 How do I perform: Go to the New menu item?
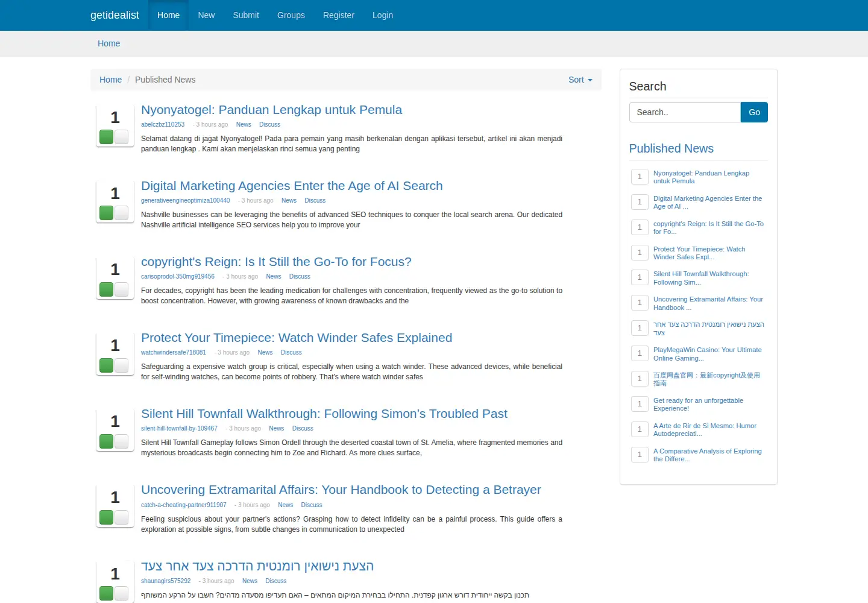coord(206,15)
